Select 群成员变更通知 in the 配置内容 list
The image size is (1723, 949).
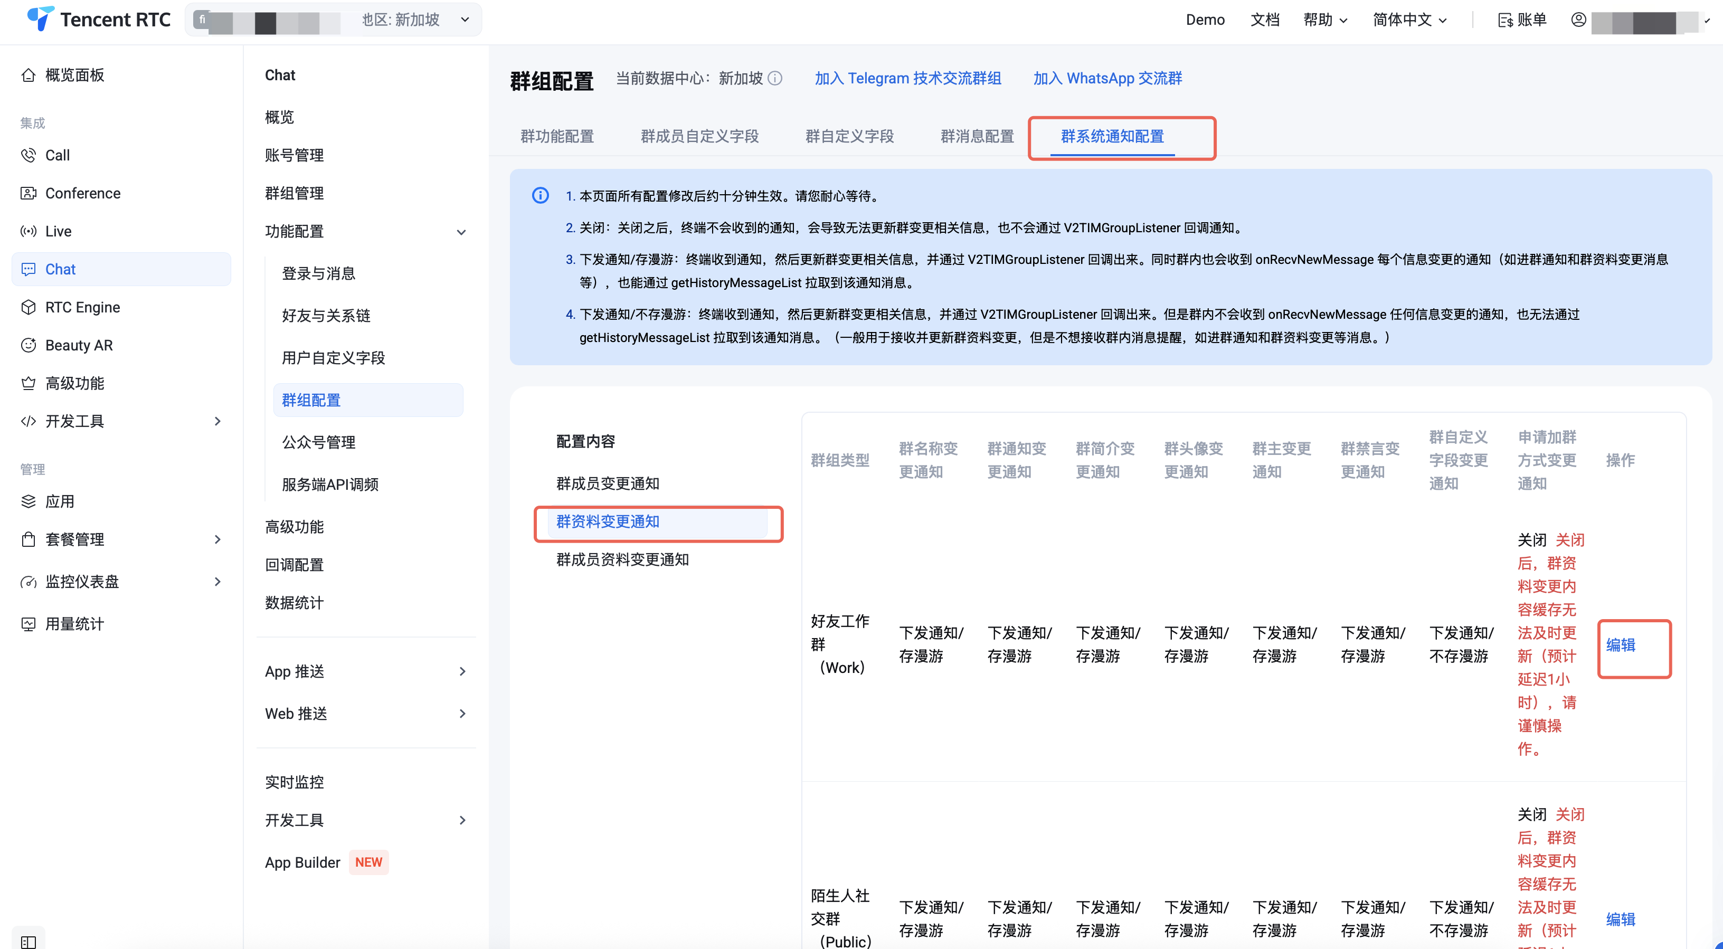608,483
